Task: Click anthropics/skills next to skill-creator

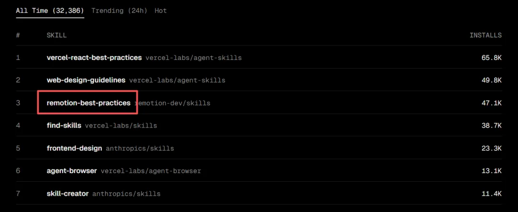Action: click(x=127, y=194)
